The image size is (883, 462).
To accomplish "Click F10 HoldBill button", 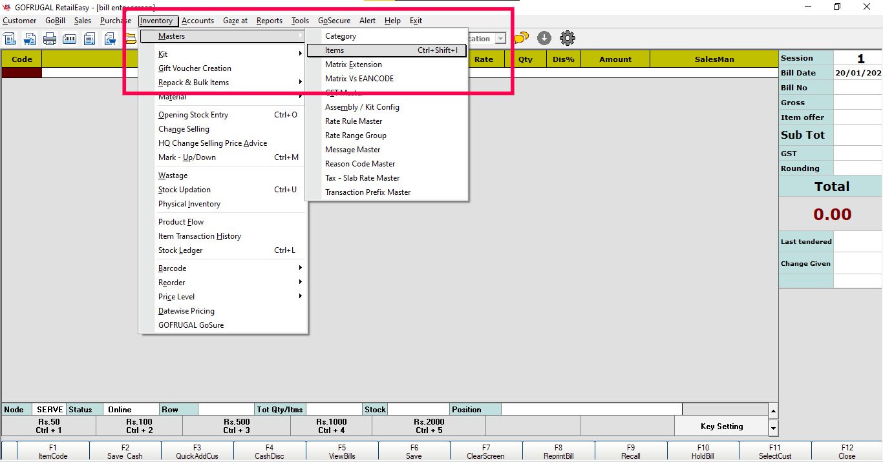I will click(x=703, y=452).
